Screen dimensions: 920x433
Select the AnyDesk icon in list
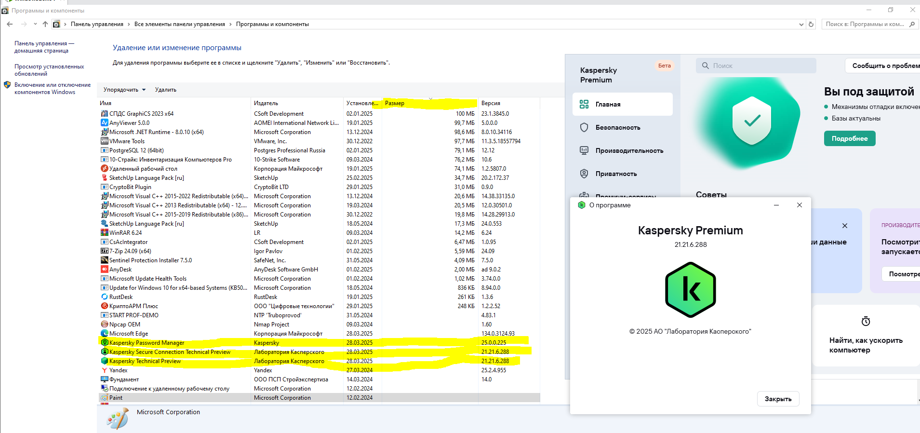104,270
